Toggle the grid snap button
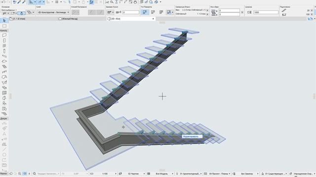 (x=57, y=2)
